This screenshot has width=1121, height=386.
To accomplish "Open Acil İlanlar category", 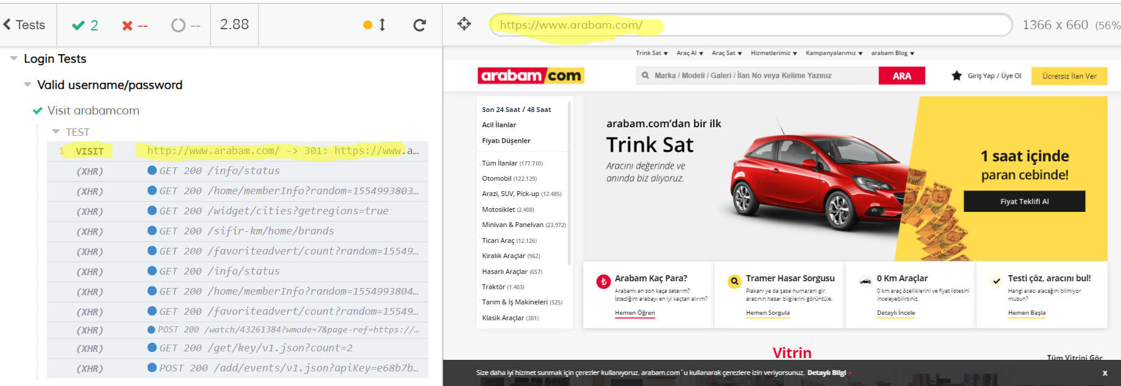I will coord(499,125).
